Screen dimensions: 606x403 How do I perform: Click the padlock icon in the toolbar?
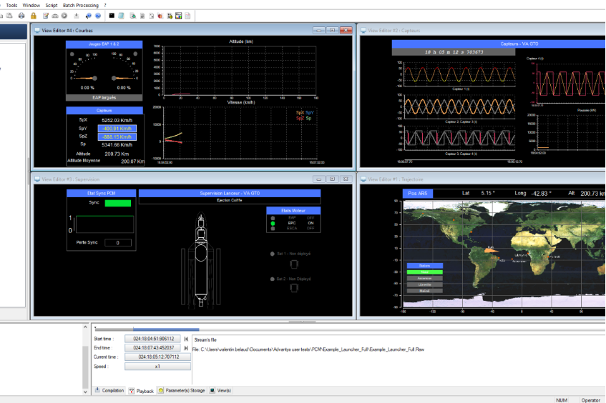[34, 15]
